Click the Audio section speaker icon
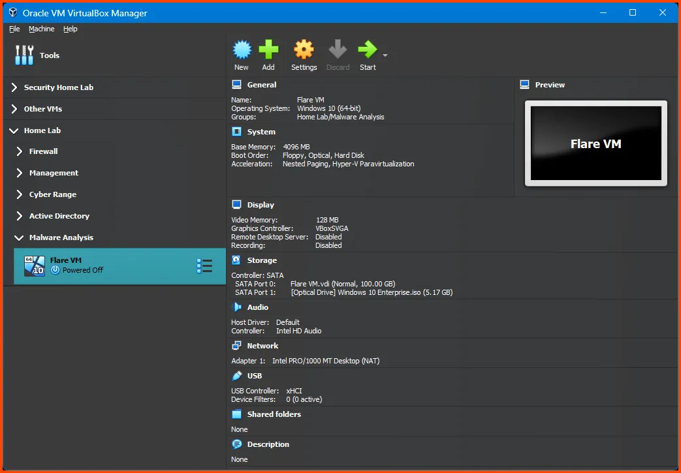This screenshot has height=473, width=681. coord(236,307)
